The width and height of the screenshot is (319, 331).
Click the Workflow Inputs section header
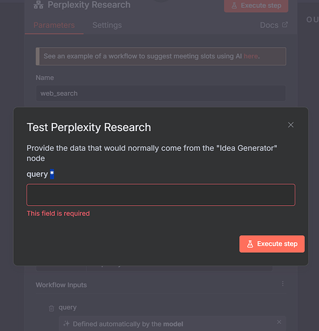[x=62, y=285]
